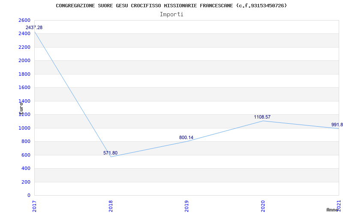Select the 991.8 data label
Image resolution: width=343 pixels, height=214 pixels.
click(337, 125)
